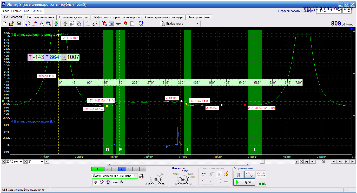Image resolution: width=357 pixels, height=193 pixels.
Task: Click the purple divider line icon
Action: pyautogui.click(x=118, y=24)
